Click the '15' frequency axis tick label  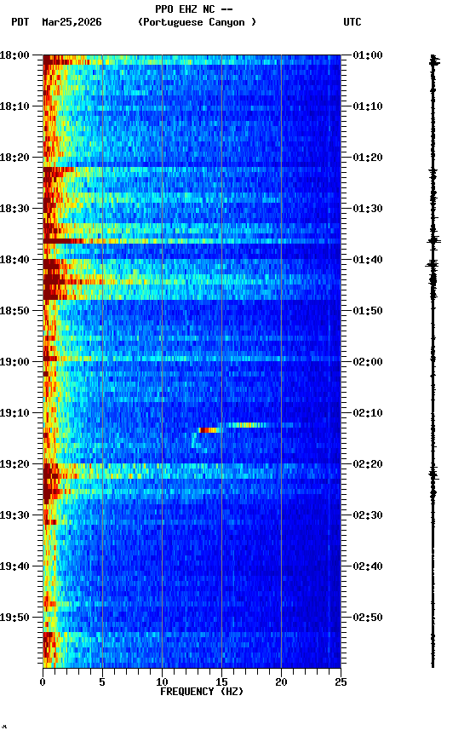[221, 682]
